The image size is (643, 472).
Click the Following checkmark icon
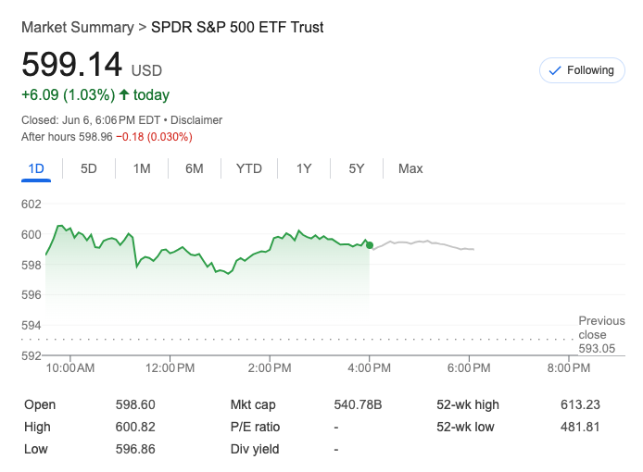[x=556, y=70]
